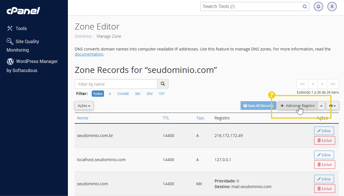Open the documentation link

[x=89, y=54]
